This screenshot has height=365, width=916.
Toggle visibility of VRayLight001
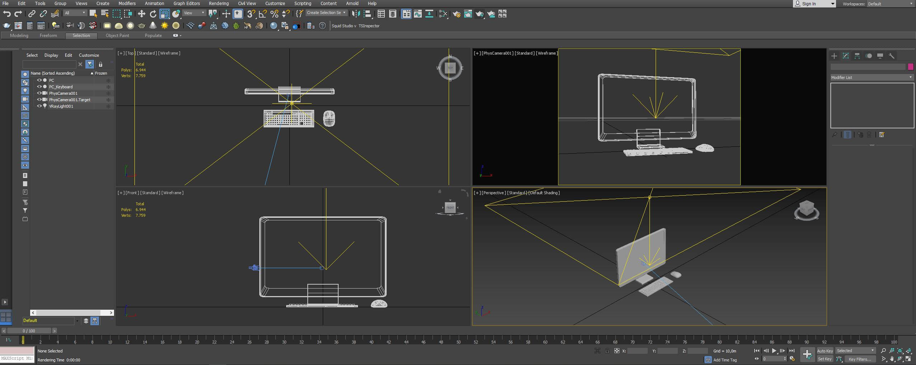click(39, 106)
